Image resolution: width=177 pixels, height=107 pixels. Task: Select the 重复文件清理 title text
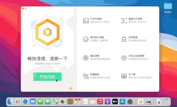[x=135, y=19]
